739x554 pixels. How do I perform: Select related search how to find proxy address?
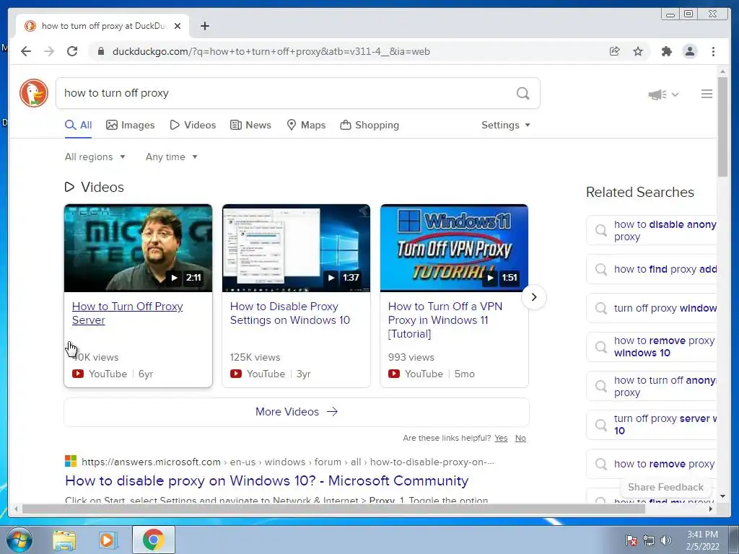pos(652,270)
